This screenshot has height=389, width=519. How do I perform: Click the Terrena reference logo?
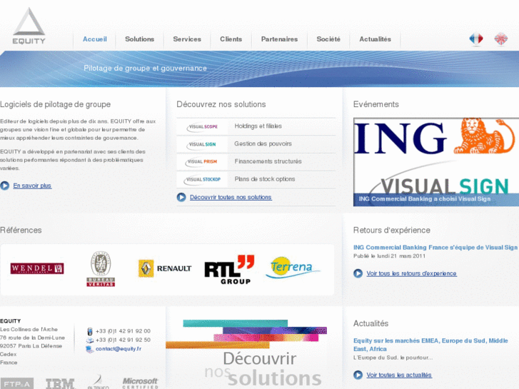point(293,268)
